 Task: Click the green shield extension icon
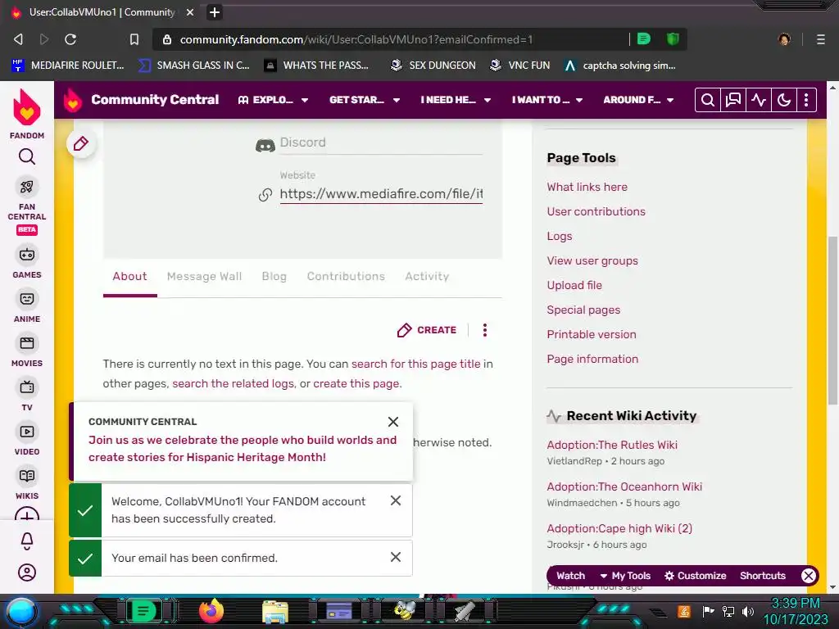673,39
